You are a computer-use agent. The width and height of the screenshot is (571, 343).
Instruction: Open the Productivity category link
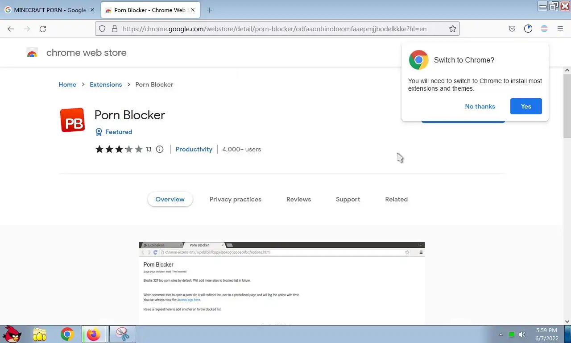[x=194, y=149]
